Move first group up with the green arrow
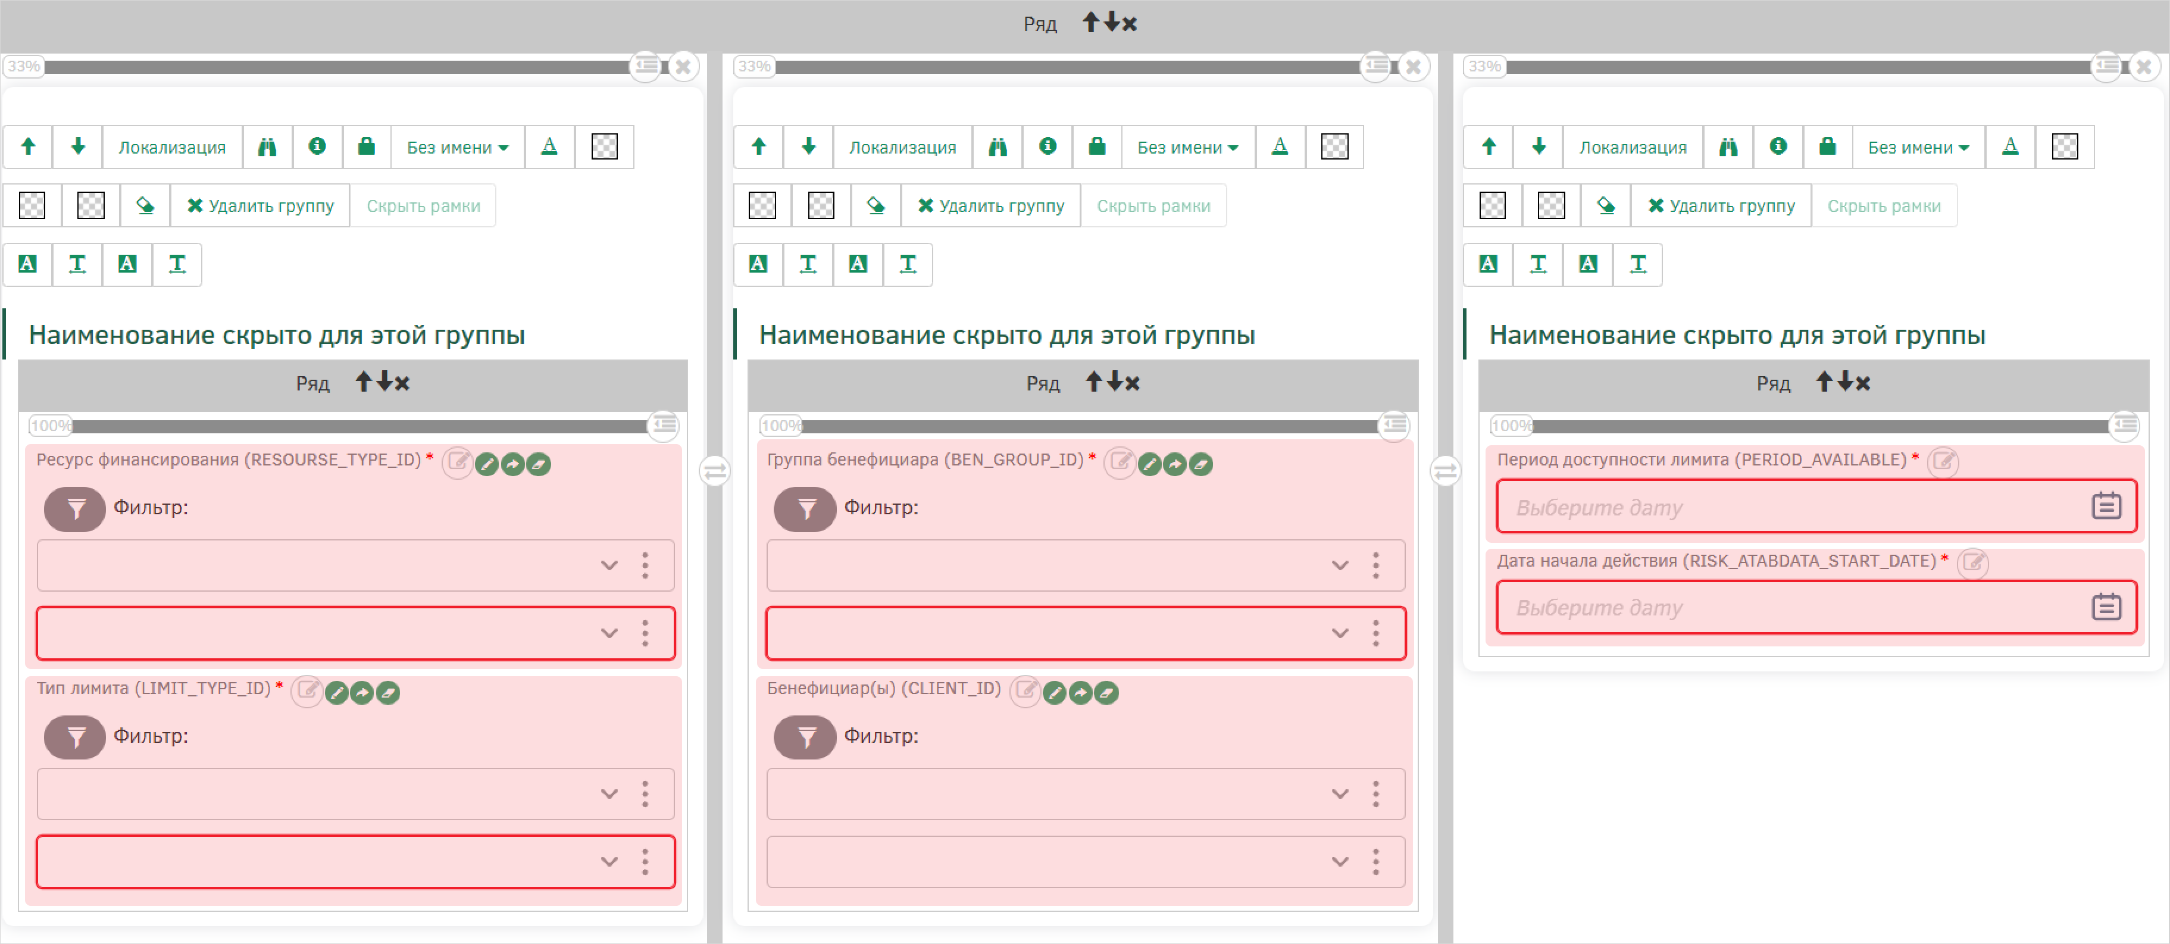Screen dimensions: 2170x944 28,146
